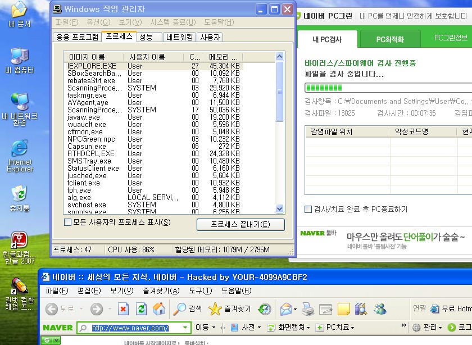
Task: Select the IEXPLORE.EXE process row
Action: pyautogui.click(x=153, y=66)
